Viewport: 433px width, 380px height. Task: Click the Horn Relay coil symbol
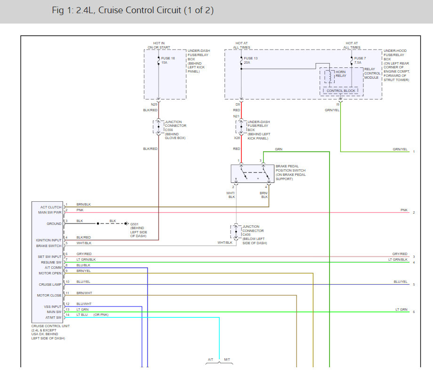(x=329, y=76)
